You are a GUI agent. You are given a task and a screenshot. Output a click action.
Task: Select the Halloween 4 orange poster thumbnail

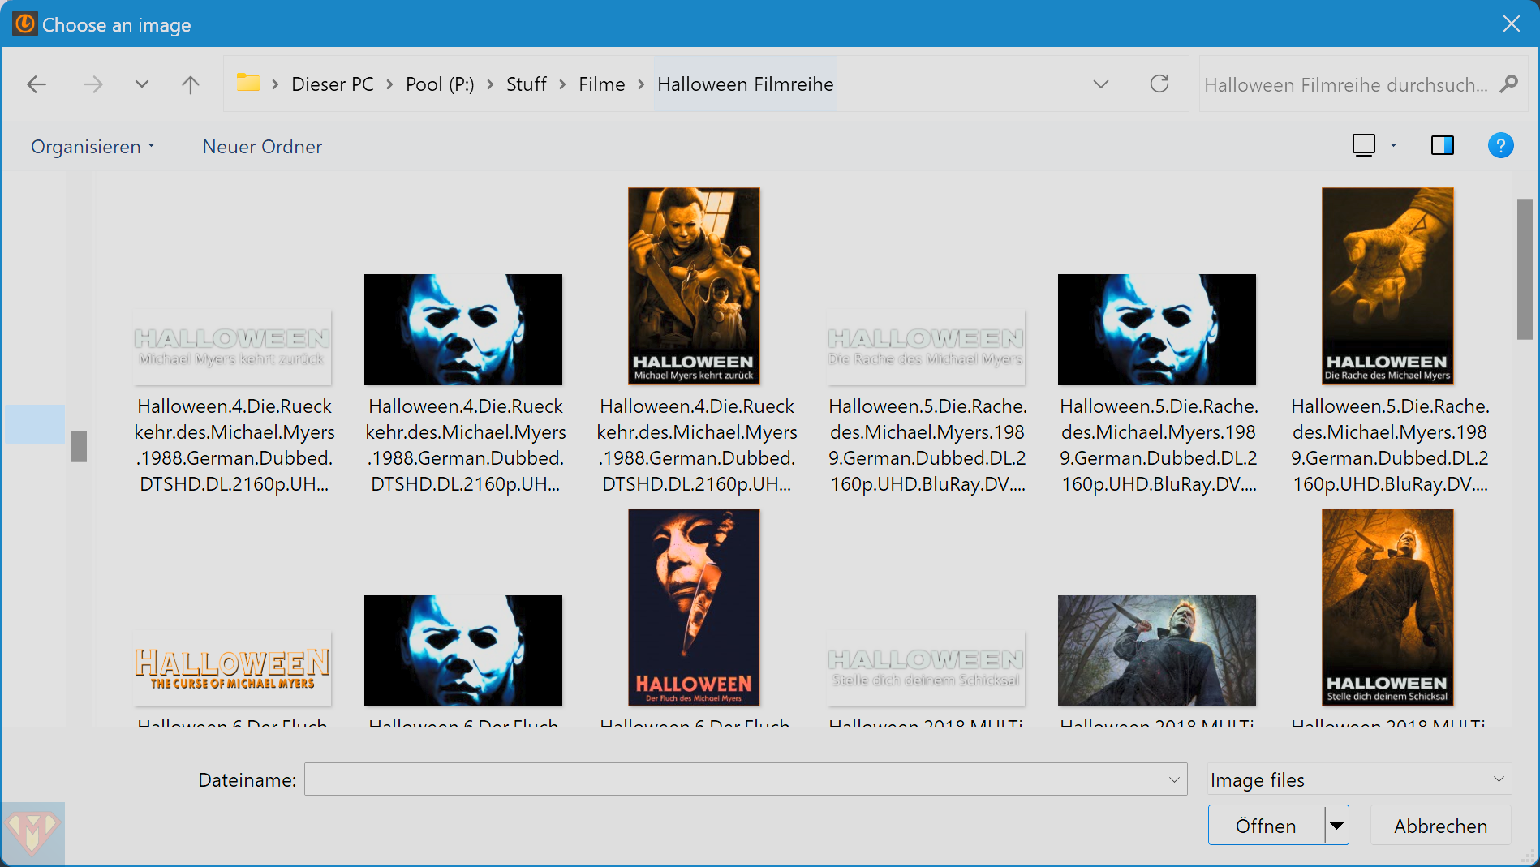694,285
